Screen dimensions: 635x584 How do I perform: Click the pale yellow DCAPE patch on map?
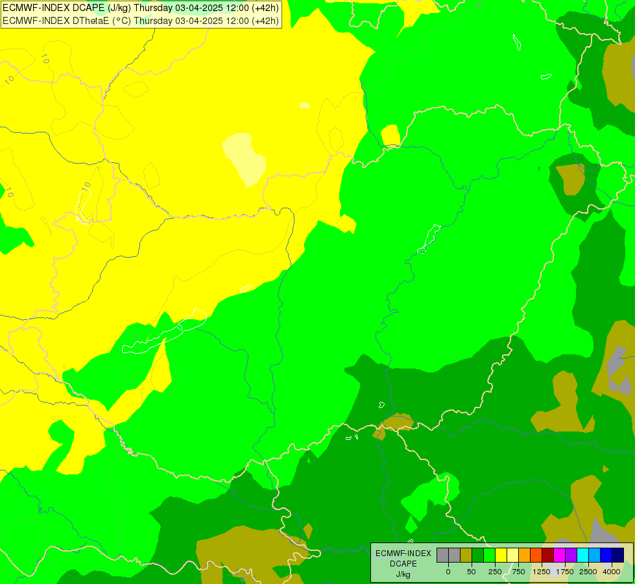[x=245, y=159]
